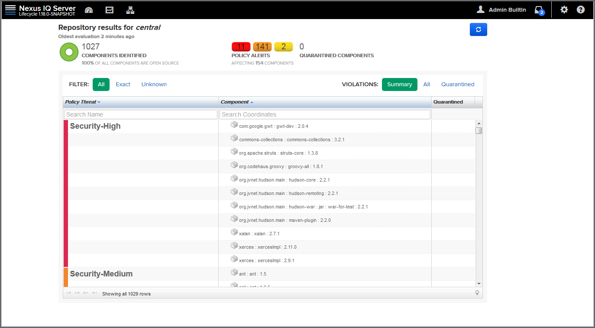This screenshot has width=595, height=328.
Task: Open ant : ant : 1.5 component
Action: pyautogui.click(x=252, y=274)
